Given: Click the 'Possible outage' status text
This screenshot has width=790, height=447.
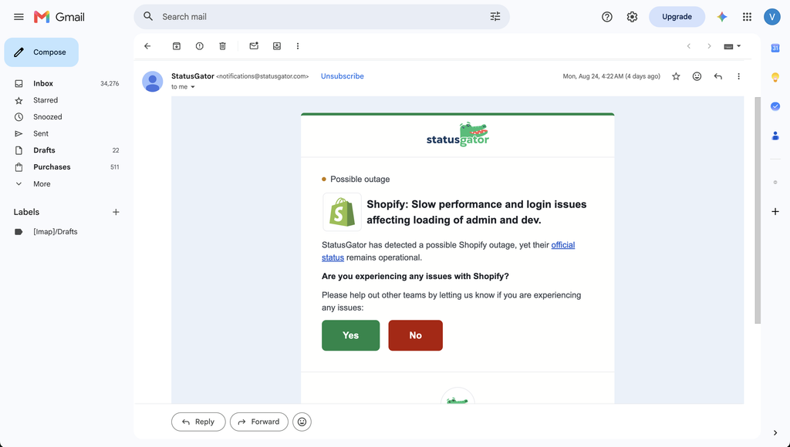Looking at the screenshot, I should tap(360, 180).
